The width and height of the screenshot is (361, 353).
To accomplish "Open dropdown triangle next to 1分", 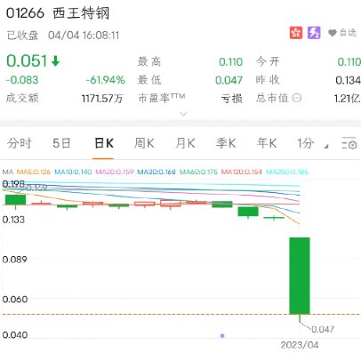I will coord(326,146).
